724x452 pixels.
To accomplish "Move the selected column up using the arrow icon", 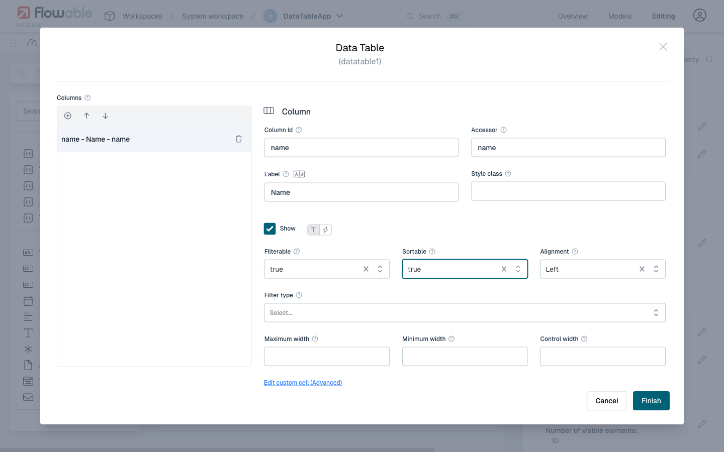I will [x=86, y=116].
